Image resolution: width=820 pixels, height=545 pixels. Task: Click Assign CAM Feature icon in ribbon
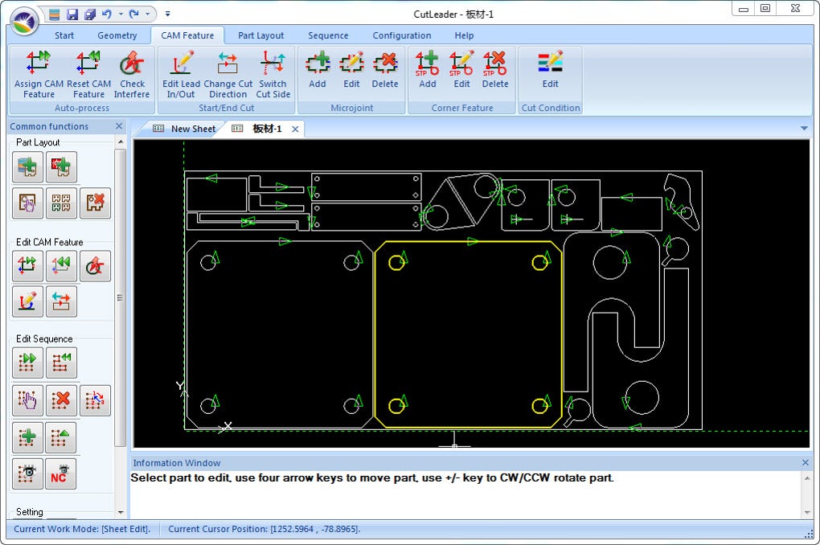pyautogui.click(x=39, y=74)
